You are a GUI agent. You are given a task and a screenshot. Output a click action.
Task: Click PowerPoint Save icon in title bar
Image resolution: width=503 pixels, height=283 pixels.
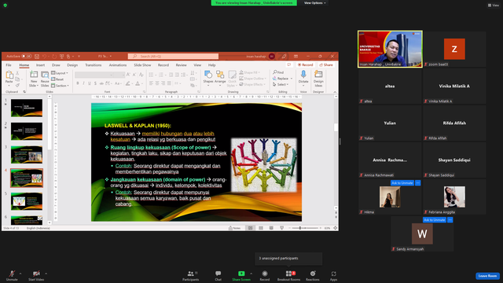click(x=37, y=57)
